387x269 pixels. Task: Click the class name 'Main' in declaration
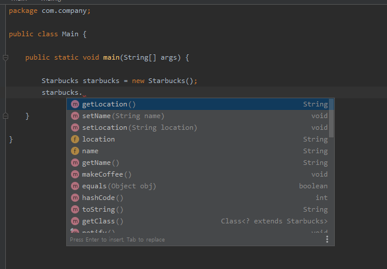point(70,34)
